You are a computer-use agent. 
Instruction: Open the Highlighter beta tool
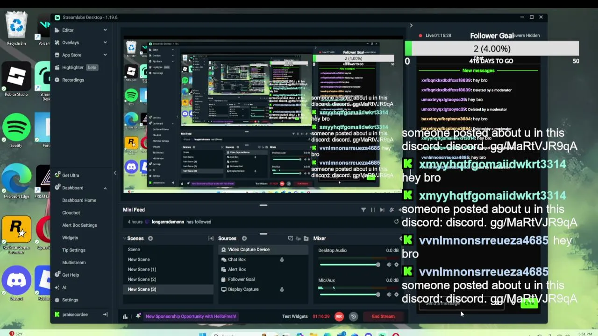[x=79, y=67]
